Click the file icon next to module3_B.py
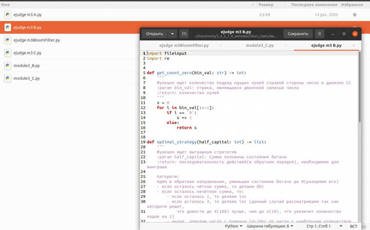The width and height of the screenshot is (370, 230). tap(8, 66)
